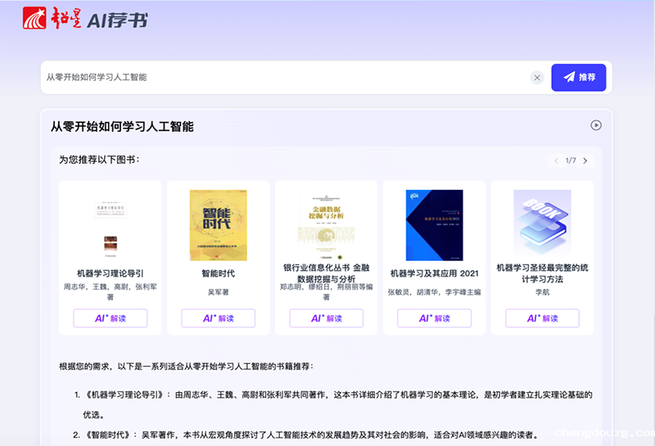Click AI解读 for 机器学习理论导引
Image resolution: width=655 pixels, height=446 pixels.
coord(110,318)
